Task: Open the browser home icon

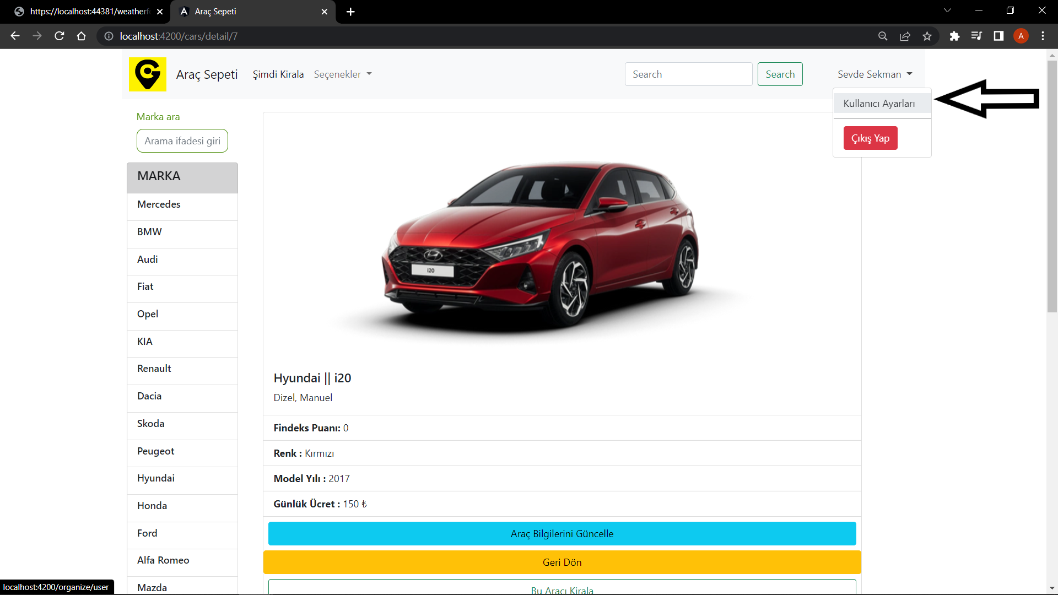Action: coord(82,36)
